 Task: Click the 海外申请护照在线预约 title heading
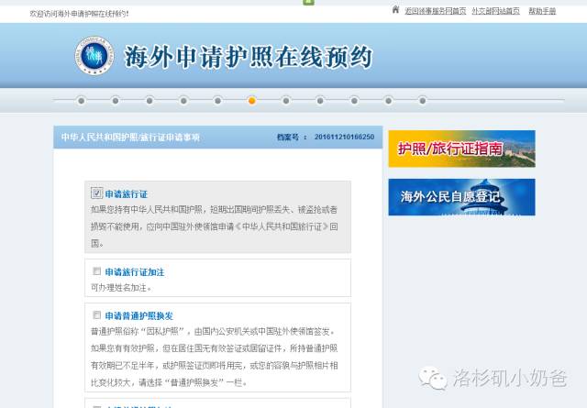tap(249, 57)
